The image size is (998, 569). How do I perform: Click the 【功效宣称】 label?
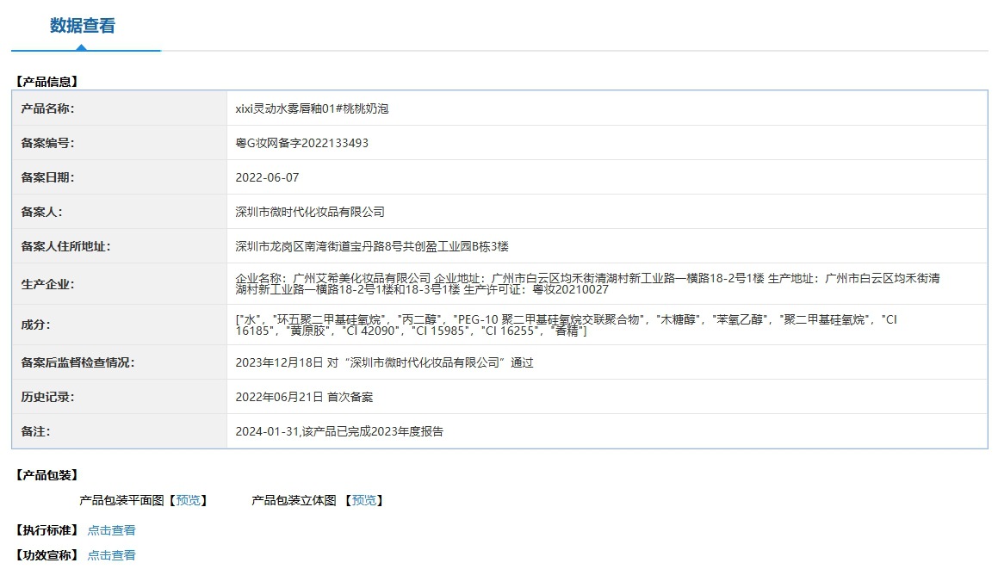[x=47, y=555]
